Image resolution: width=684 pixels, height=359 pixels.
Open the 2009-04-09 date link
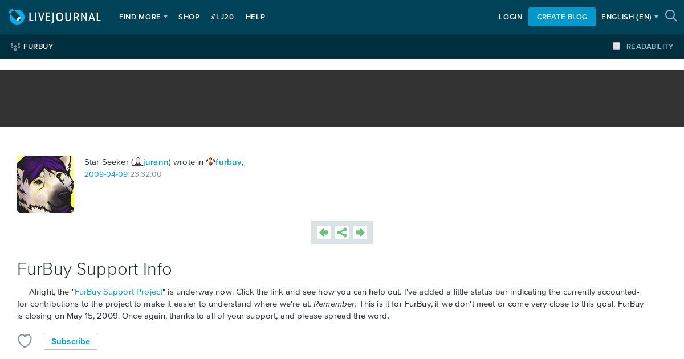click(106, 174)
